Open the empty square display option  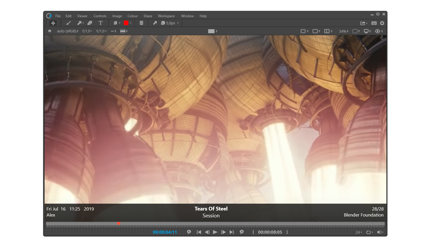pos(356,31)
